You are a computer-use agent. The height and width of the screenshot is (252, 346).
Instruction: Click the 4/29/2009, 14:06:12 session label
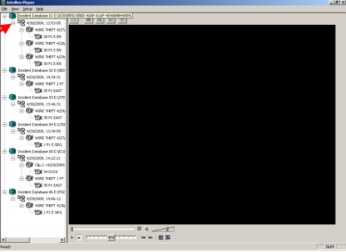coord(43,198)
